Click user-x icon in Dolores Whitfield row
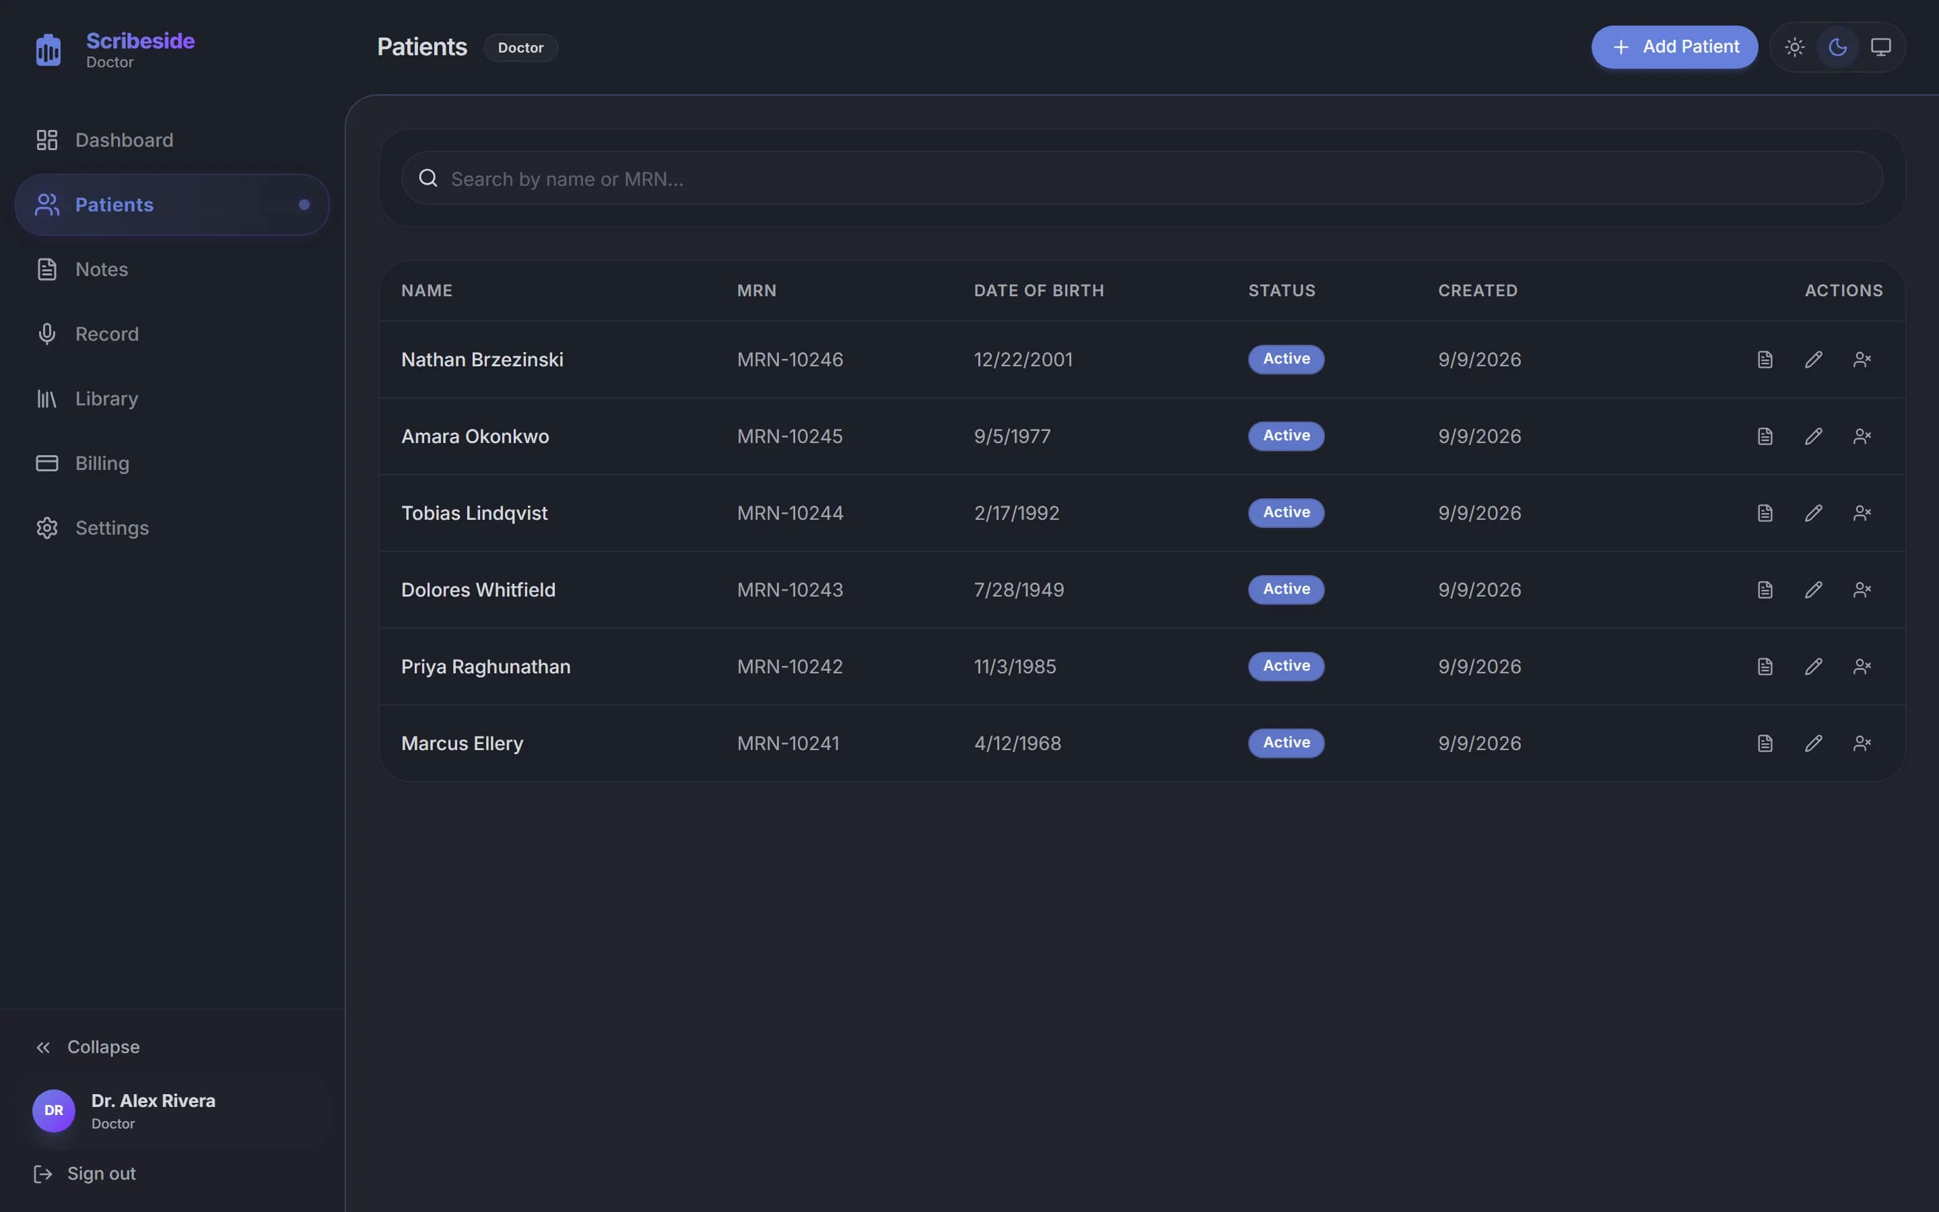The width and height of the screenshot is (1939, 1212). [x=1862, y=590]
